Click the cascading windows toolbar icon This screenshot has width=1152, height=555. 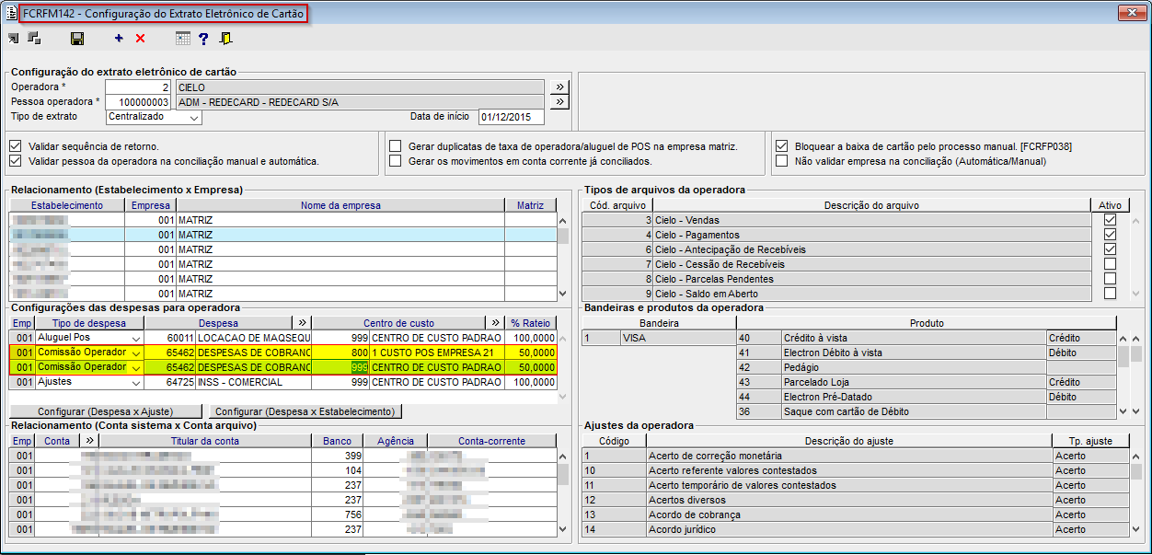click(34, 38)
